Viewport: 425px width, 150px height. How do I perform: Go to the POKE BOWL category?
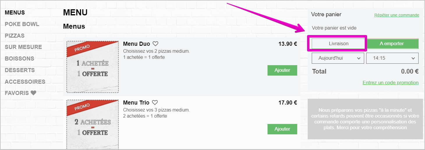click(x=22, y=24)
